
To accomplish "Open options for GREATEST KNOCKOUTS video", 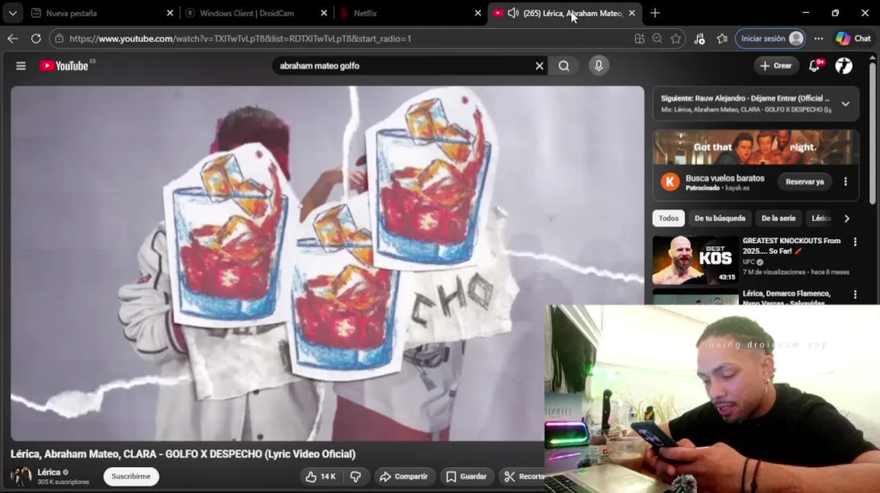I will (x=855, y=242).
